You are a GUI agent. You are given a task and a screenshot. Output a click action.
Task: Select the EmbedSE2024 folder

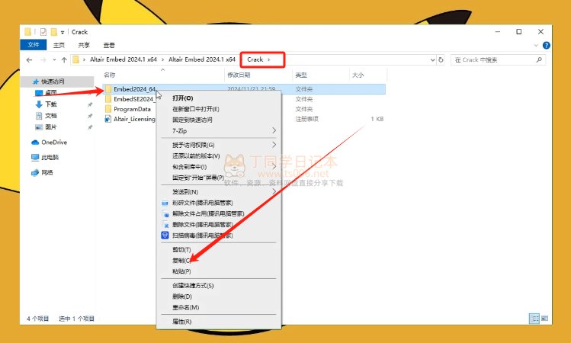(x=133, y=99)
